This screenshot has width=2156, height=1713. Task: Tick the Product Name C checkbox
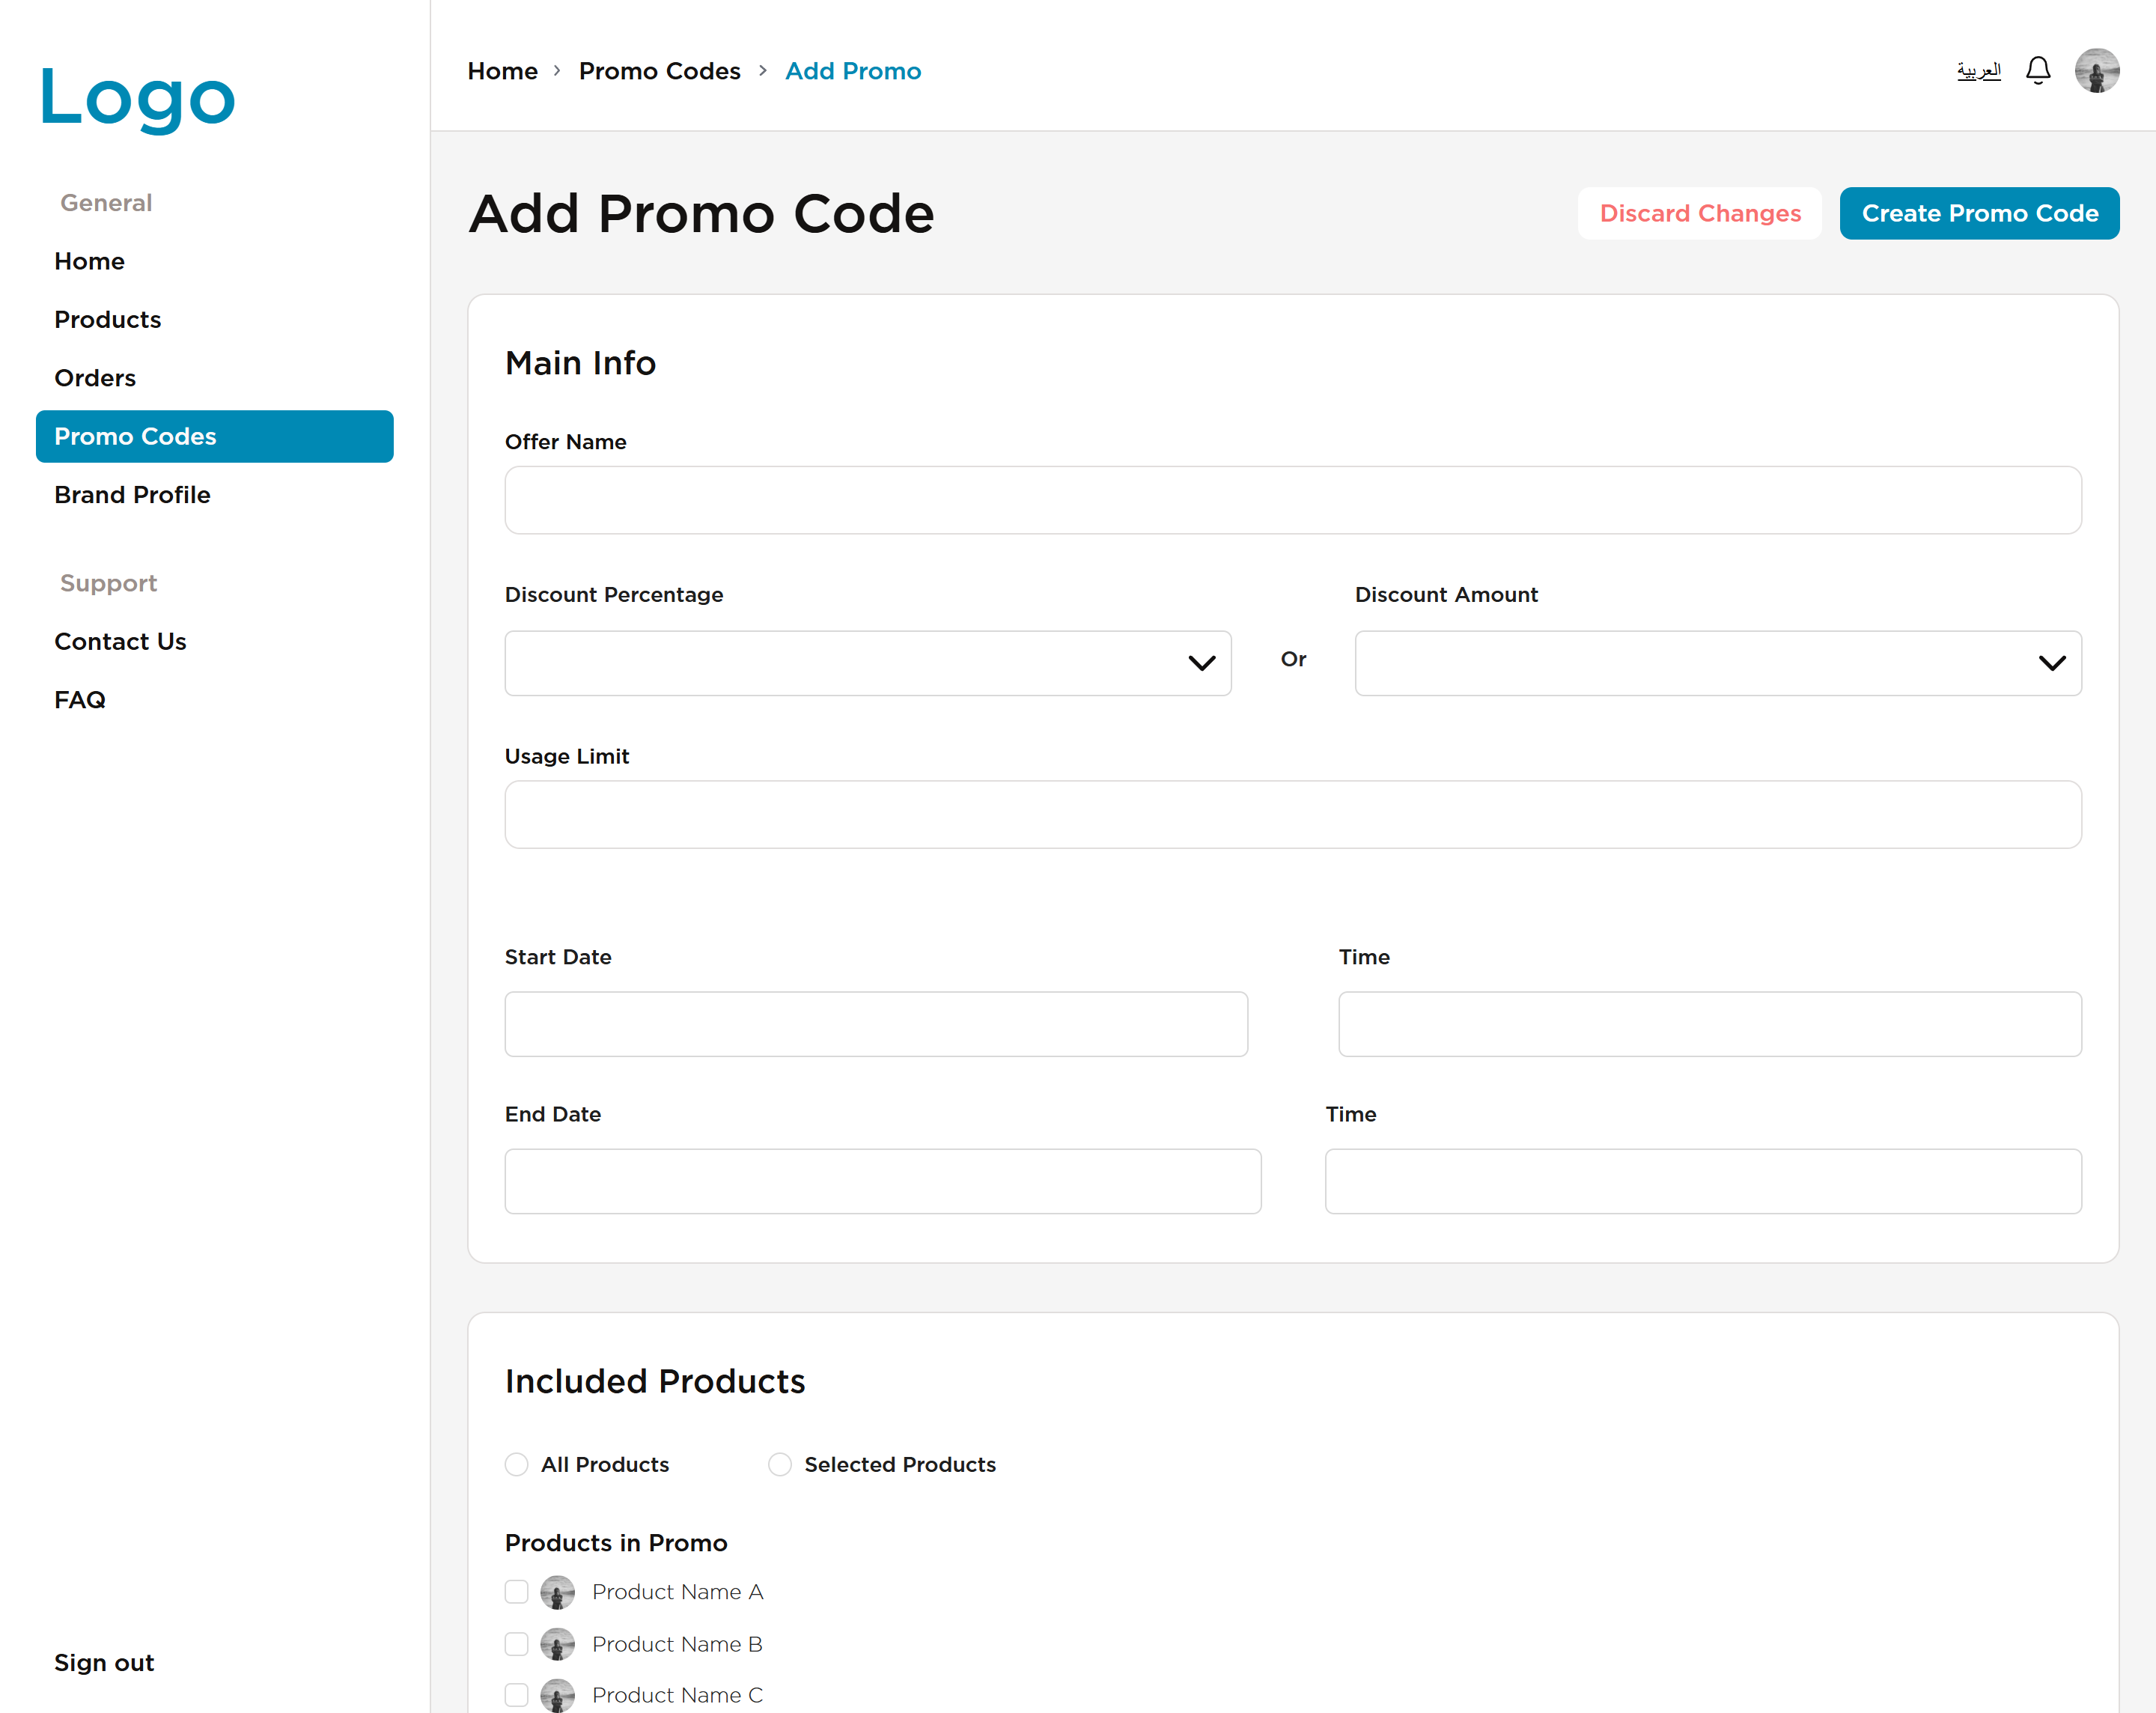pyautogui.click(x=516, y=1694)
